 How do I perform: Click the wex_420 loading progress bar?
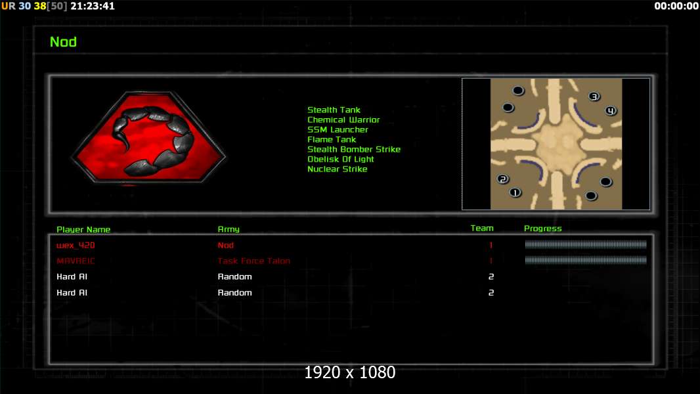coord(586,244)
